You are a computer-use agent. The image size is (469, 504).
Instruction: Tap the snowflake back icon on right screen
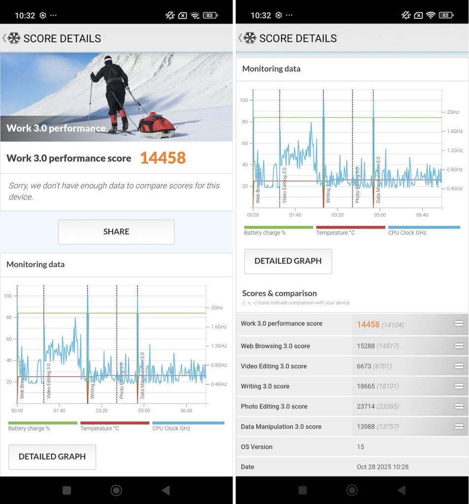250,38
